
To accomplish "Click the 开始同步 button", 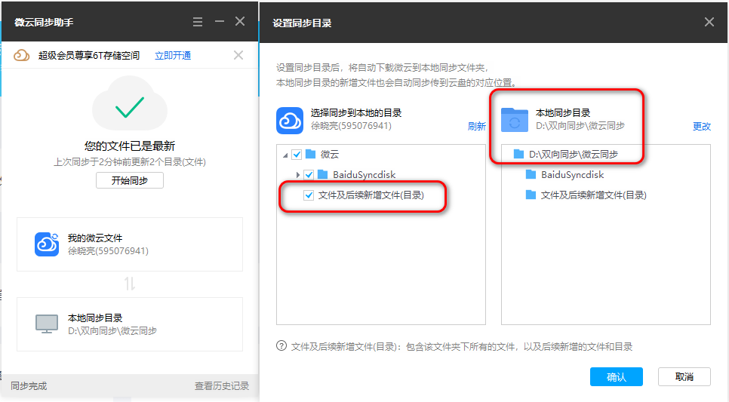I will point(130,180).
